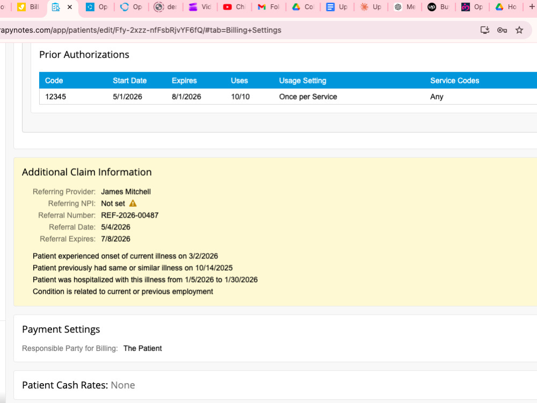Switch to the Google Drive 'Col' tab
Image resolution: width=537 pixels, height=403 pixels.
303,7
